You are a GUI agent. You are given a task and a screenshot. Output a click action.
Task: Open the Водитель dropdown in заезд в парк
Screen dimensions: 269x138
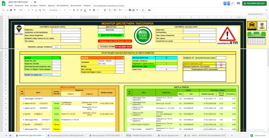pyautogui.click(x=215, y=29)
